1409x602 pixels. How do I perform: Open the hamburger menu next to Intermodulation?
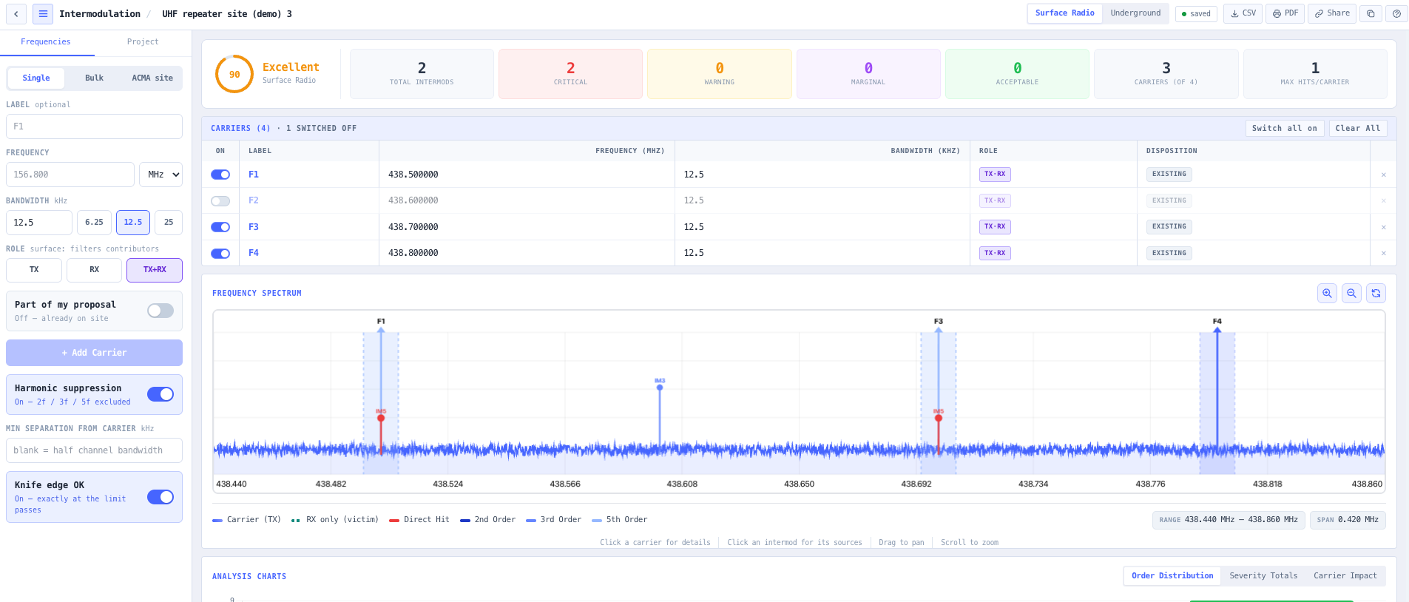[43, 13]
